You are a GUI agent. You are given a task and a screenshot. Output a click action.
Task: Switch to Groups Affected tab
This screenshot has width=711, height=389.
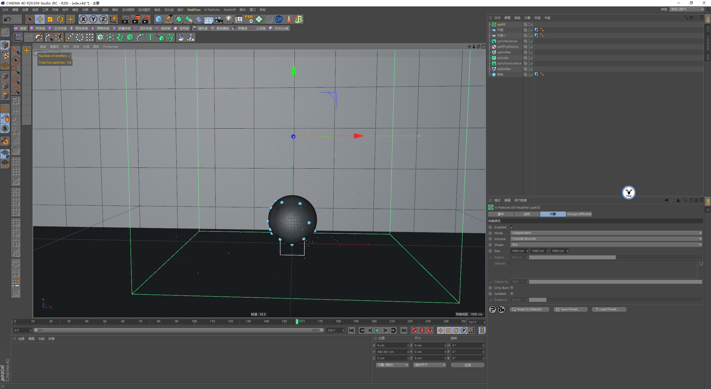[579, 214]
